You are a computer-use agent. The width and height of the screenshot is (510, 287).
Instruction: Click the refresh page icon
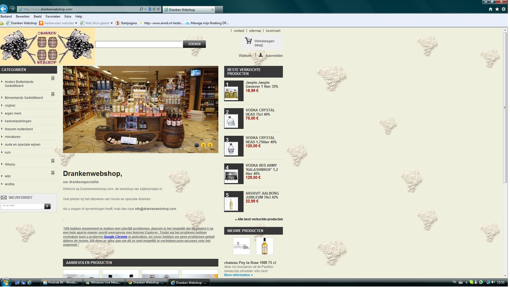[154, 9]
